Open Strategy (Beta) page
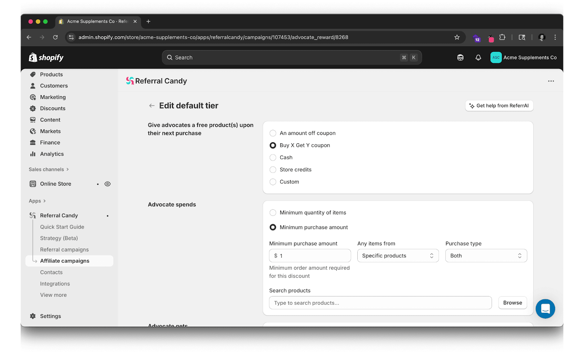 pos(59,238)
